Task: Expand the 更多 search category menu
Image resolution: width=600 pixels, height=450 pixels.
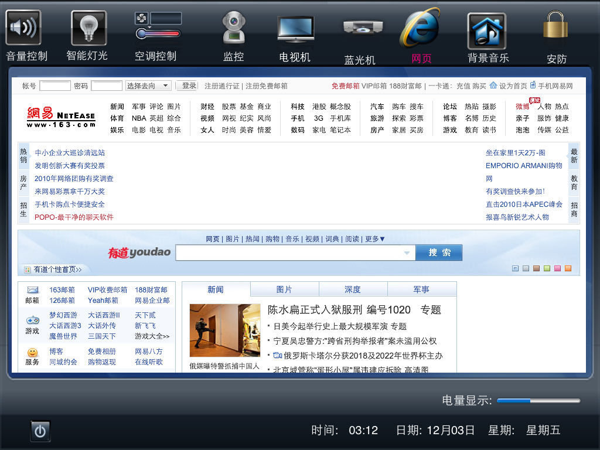Action: (x=374, y=239)
